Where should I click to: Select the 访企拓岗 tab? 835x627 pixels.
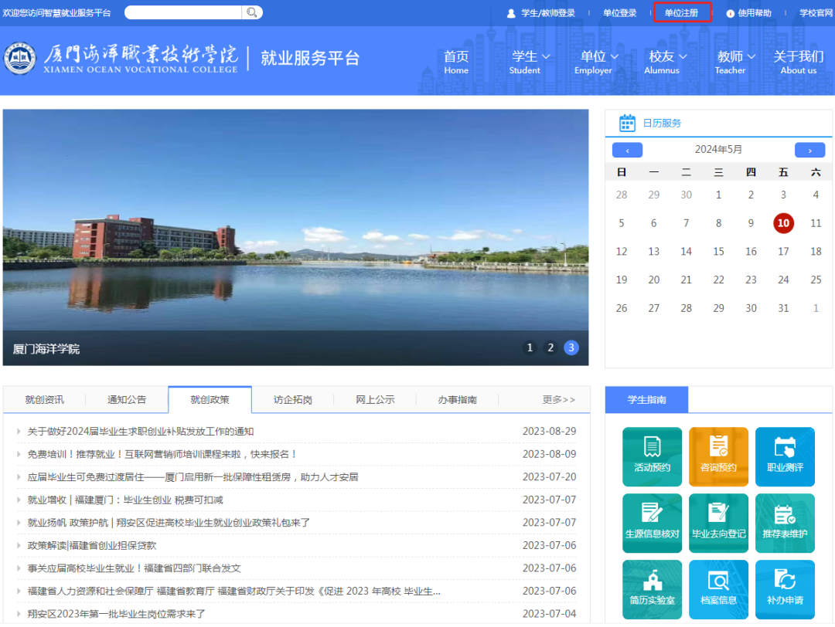click(x=292, y=400)
